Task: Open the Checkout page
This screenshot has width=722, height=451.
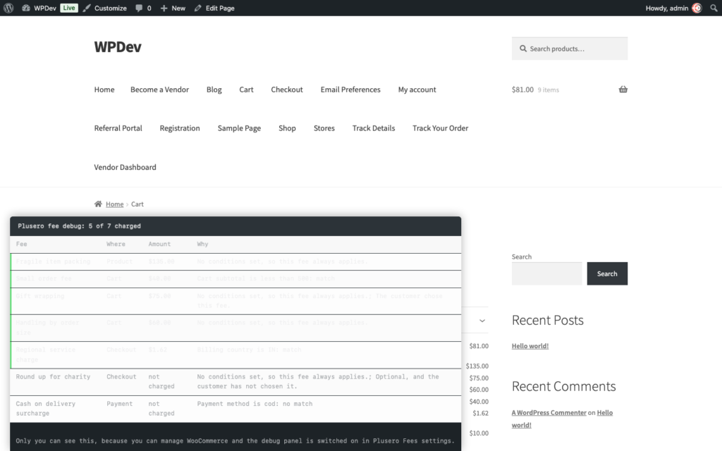Action: [x=287, y=89]
